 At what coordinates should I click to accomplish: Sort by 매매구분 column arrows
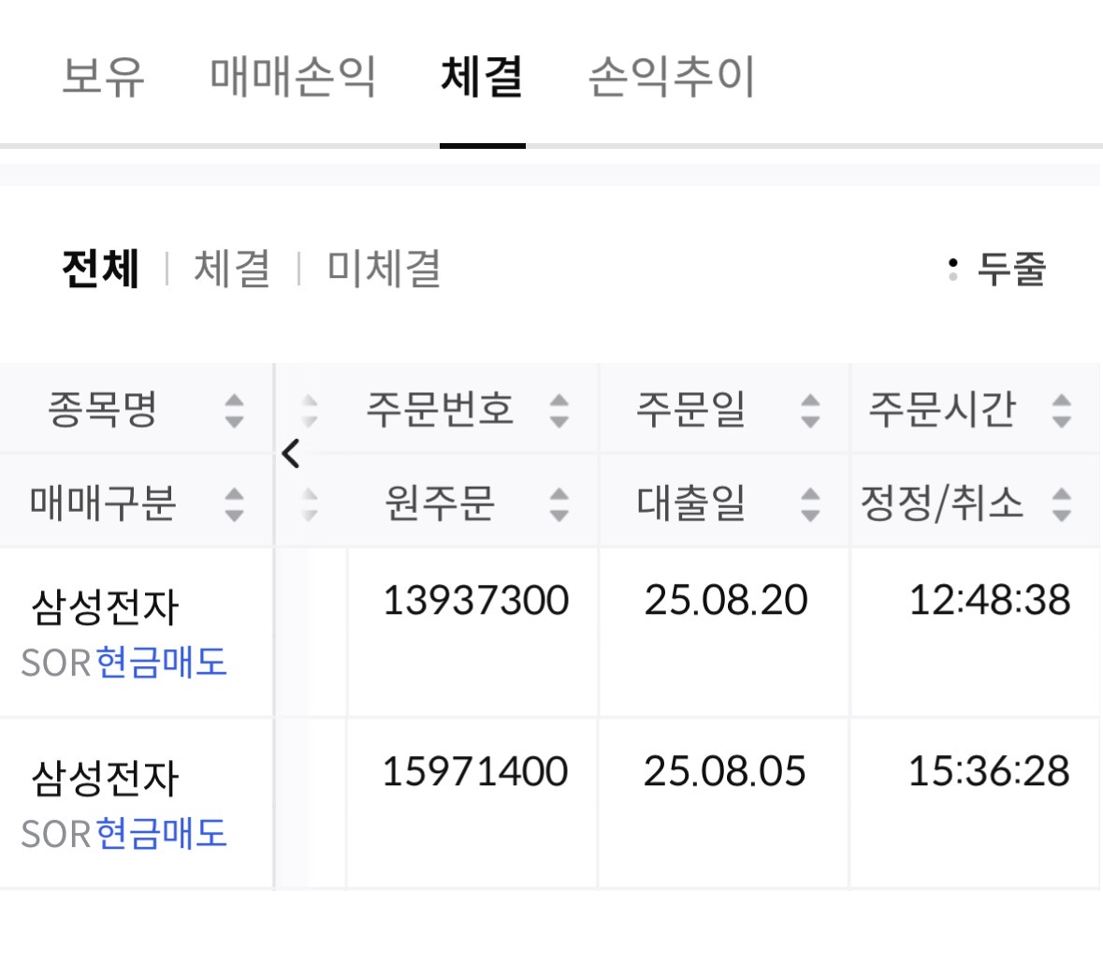tap(234, 503)
